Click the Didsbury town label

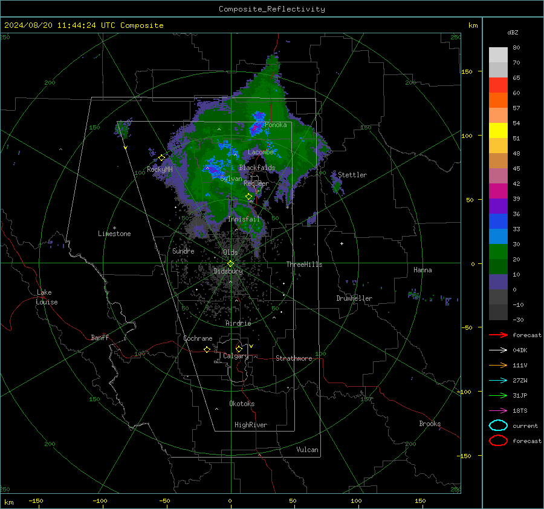[228, 271]
